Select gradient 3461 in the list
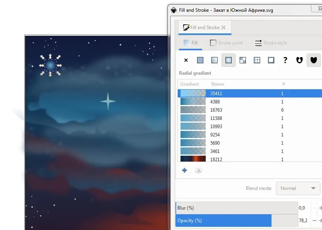The height and width of the screenshot is (230, 322). tap(250, 151)
